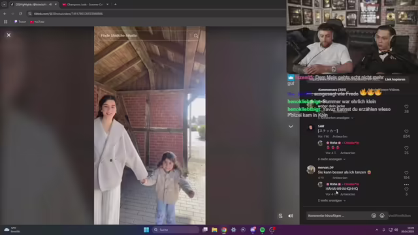Open the Kommentare (305) tab
This screenshot has width=418, height=235.
point(332,90)
